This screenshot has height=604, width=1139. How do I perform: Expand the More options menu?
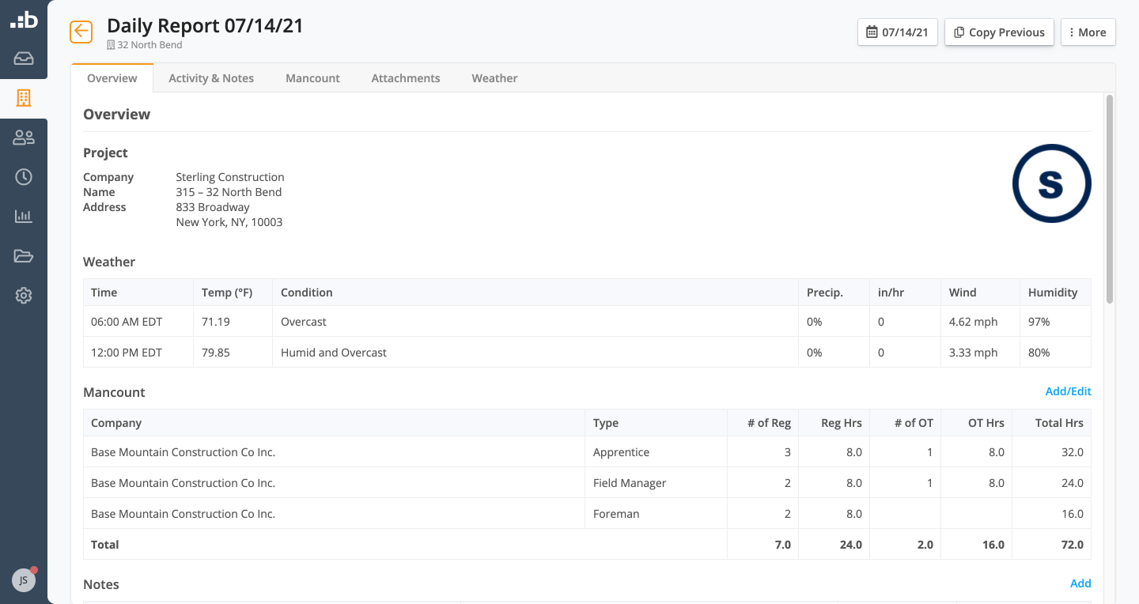(1088, 32)
